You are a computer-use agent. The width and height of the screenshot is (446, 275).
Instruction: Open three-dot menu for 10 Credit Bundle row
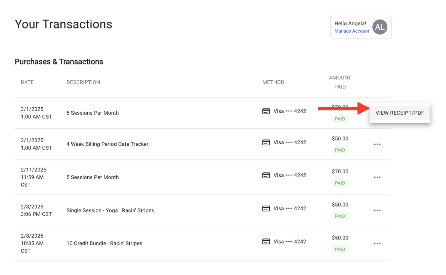point(377,243)
